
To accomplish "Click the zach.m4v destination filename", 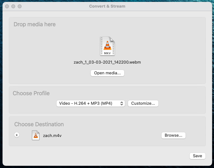I will tap(52, 136).
